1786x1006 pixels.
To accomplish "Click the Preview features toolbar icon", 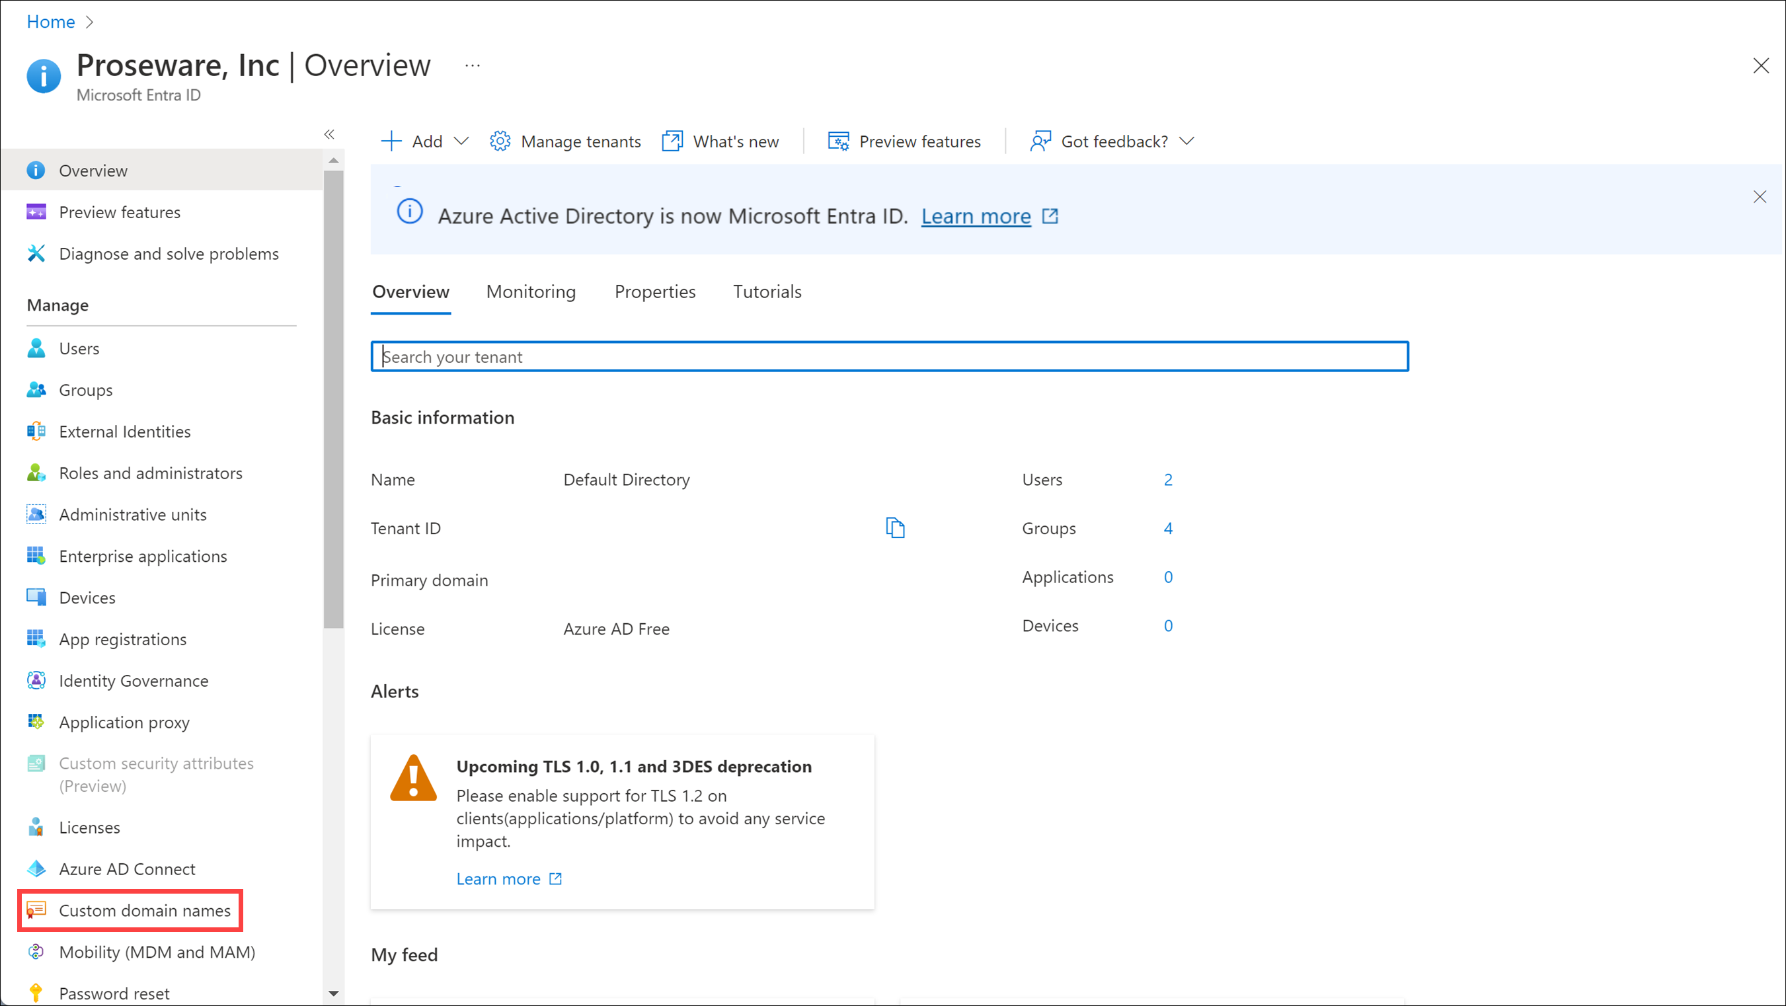I will [x=838, y=141].
